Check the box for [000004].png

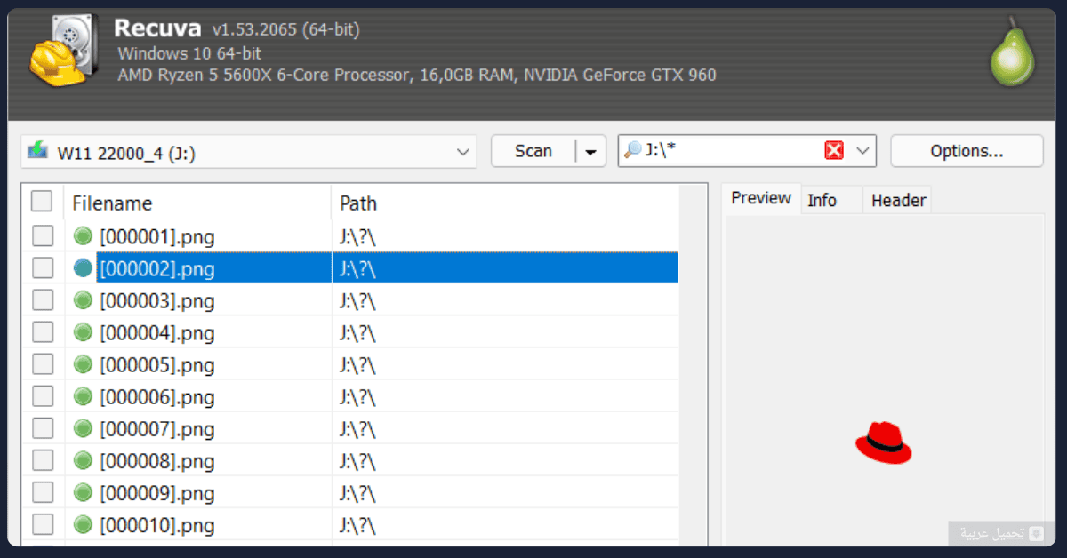point(43,332)
